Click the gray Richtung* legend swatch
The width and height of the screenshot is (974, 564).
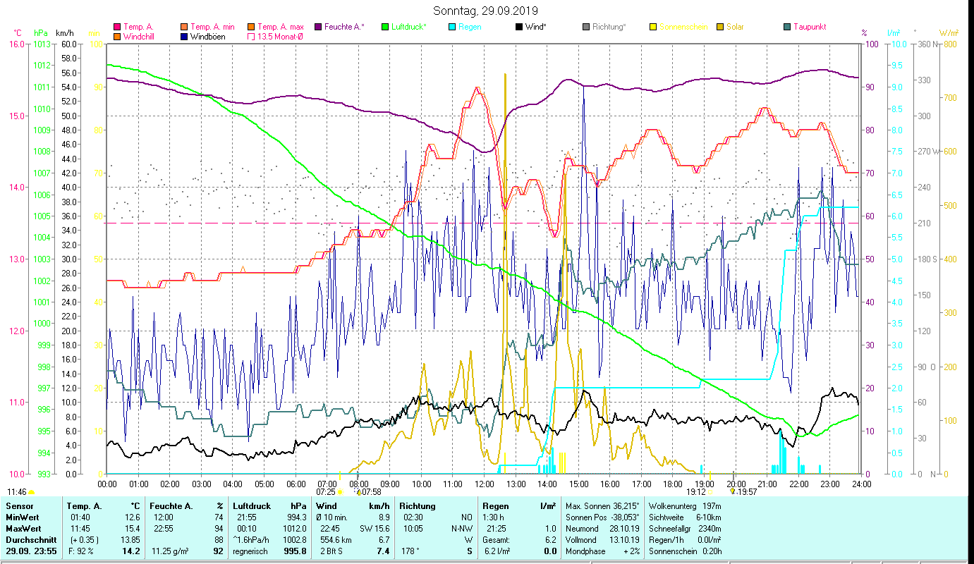point(585,27)
